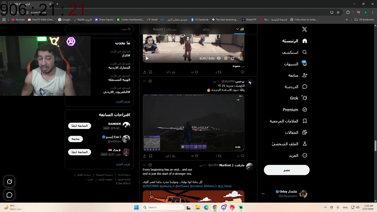Repost the برجس post (٦)
The image size is (377, 212).
coord(218,156)
